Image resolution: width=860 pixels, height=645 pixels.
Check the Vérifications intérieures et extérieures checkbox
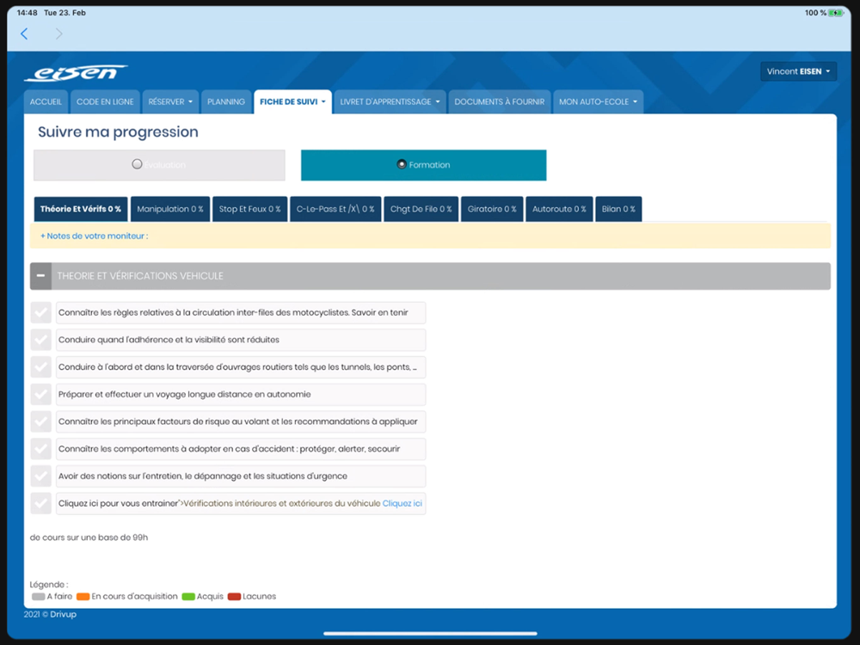pyautogui.click(x=40, y=503)
